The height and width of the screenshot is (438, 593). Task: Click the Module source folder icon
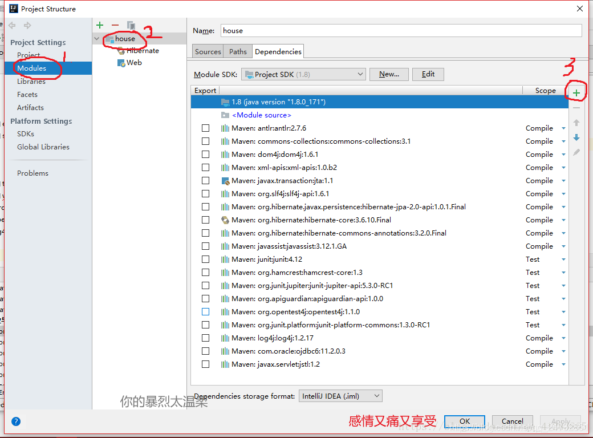(x=225, y=115)
